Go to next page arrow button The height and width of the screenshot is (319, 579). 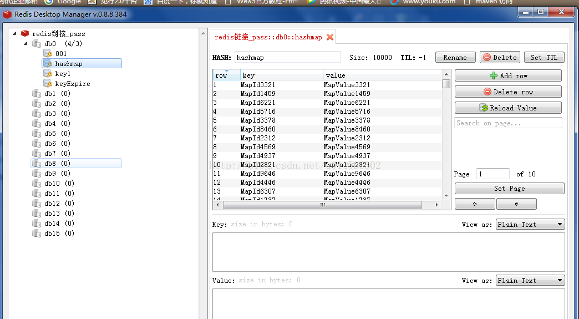pyautogui.click(x=516, y=204)
